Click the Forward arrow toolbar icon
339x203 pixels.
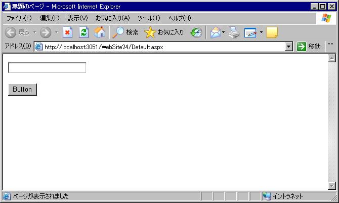(x=46, y=32)
